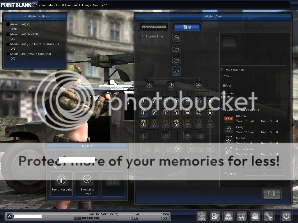Select the single-bar title at the tree top
This screenshot has width=298, height=223.
(176, 38)
